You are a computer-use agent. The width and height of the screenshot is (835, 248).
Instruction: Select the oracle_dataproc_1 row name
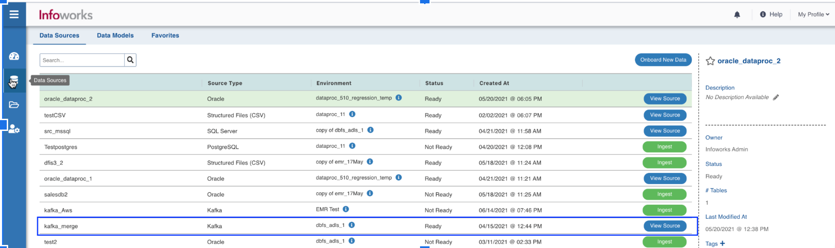pos(68,179)
